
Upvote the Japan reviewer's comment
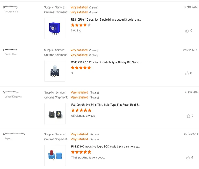point(188,158)
